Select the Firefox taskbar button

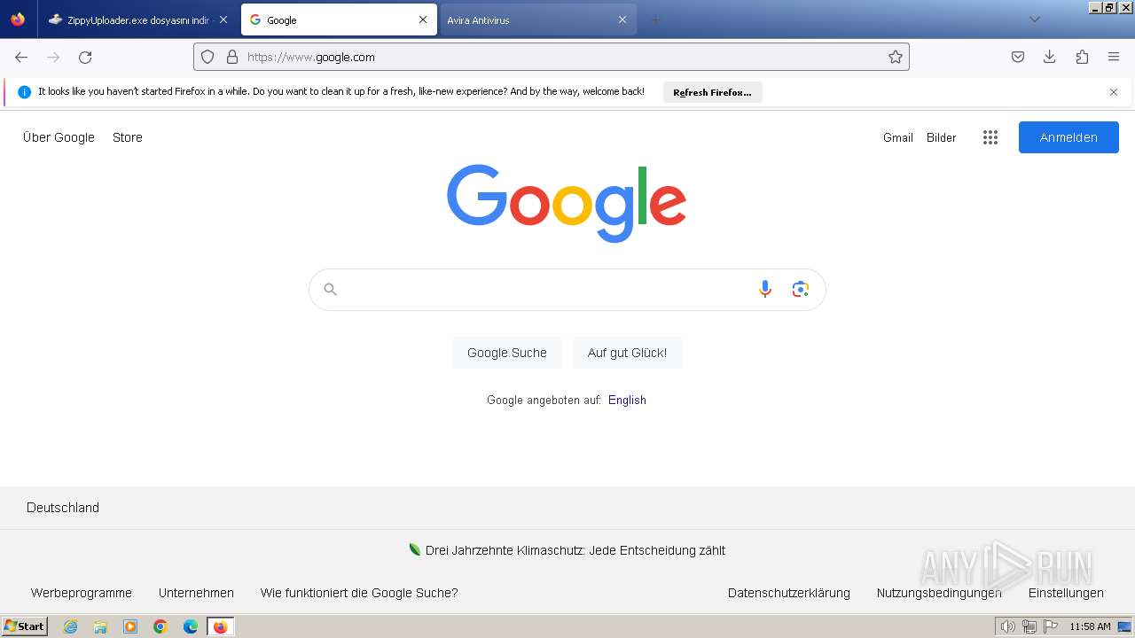click(221, 626)
